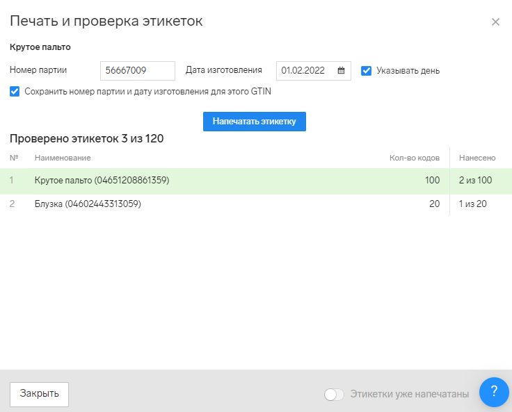Click the 'Номер партии' label

click(38, 70)
